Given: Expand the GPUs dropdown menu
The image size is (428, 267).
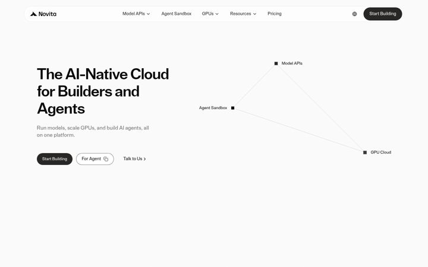Looking at the screenshot, I should tap(210, 14).
